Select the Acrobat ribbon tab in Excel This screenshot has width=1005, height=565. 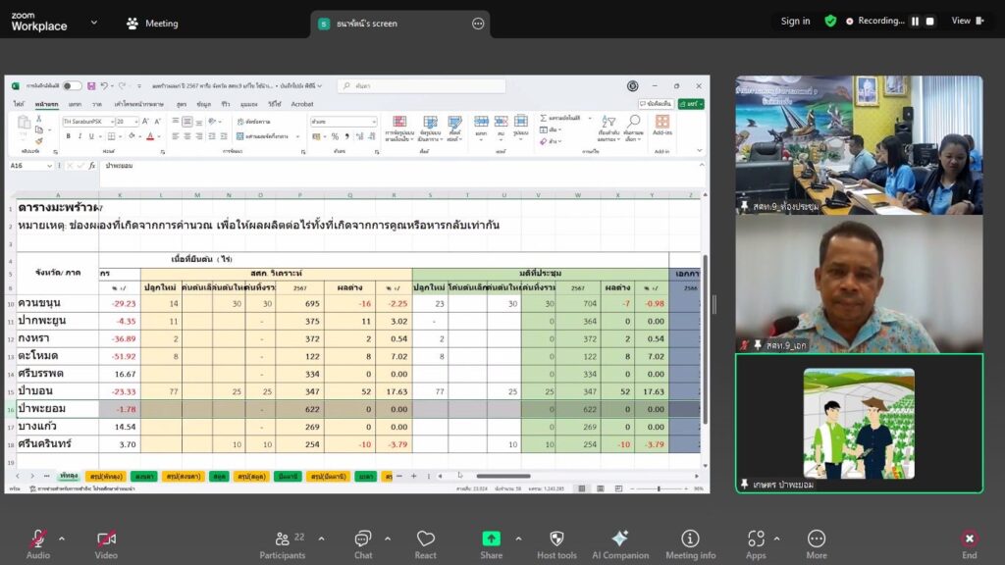pos(302,103)
